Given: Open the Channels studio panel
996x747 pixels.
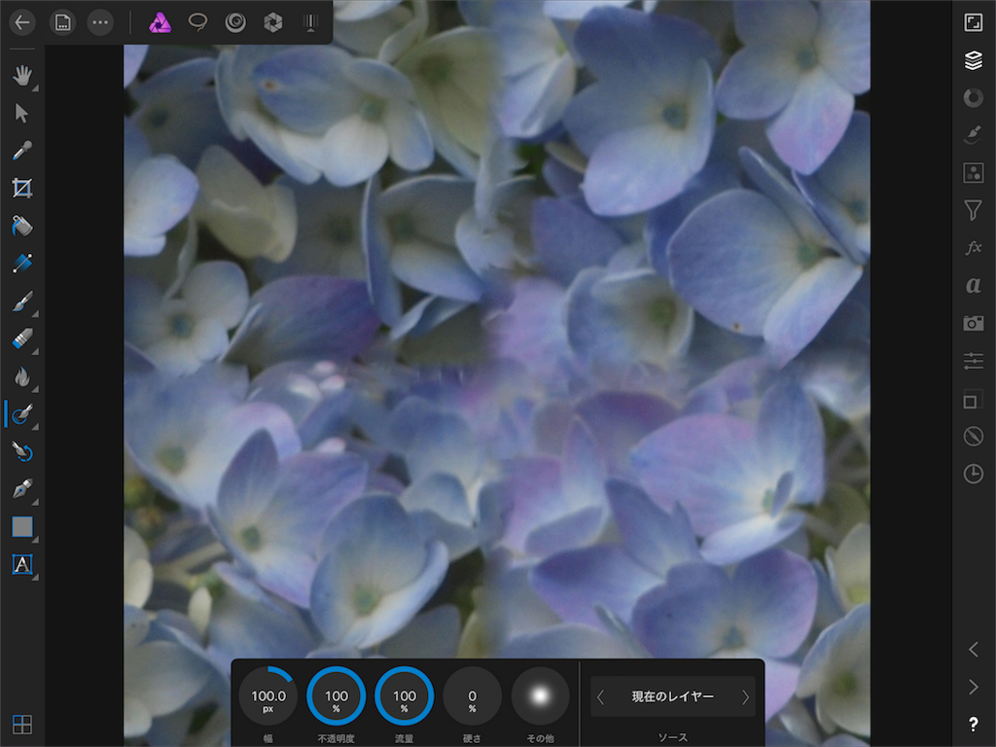Looking at the screenshot, I should [973, 173].
